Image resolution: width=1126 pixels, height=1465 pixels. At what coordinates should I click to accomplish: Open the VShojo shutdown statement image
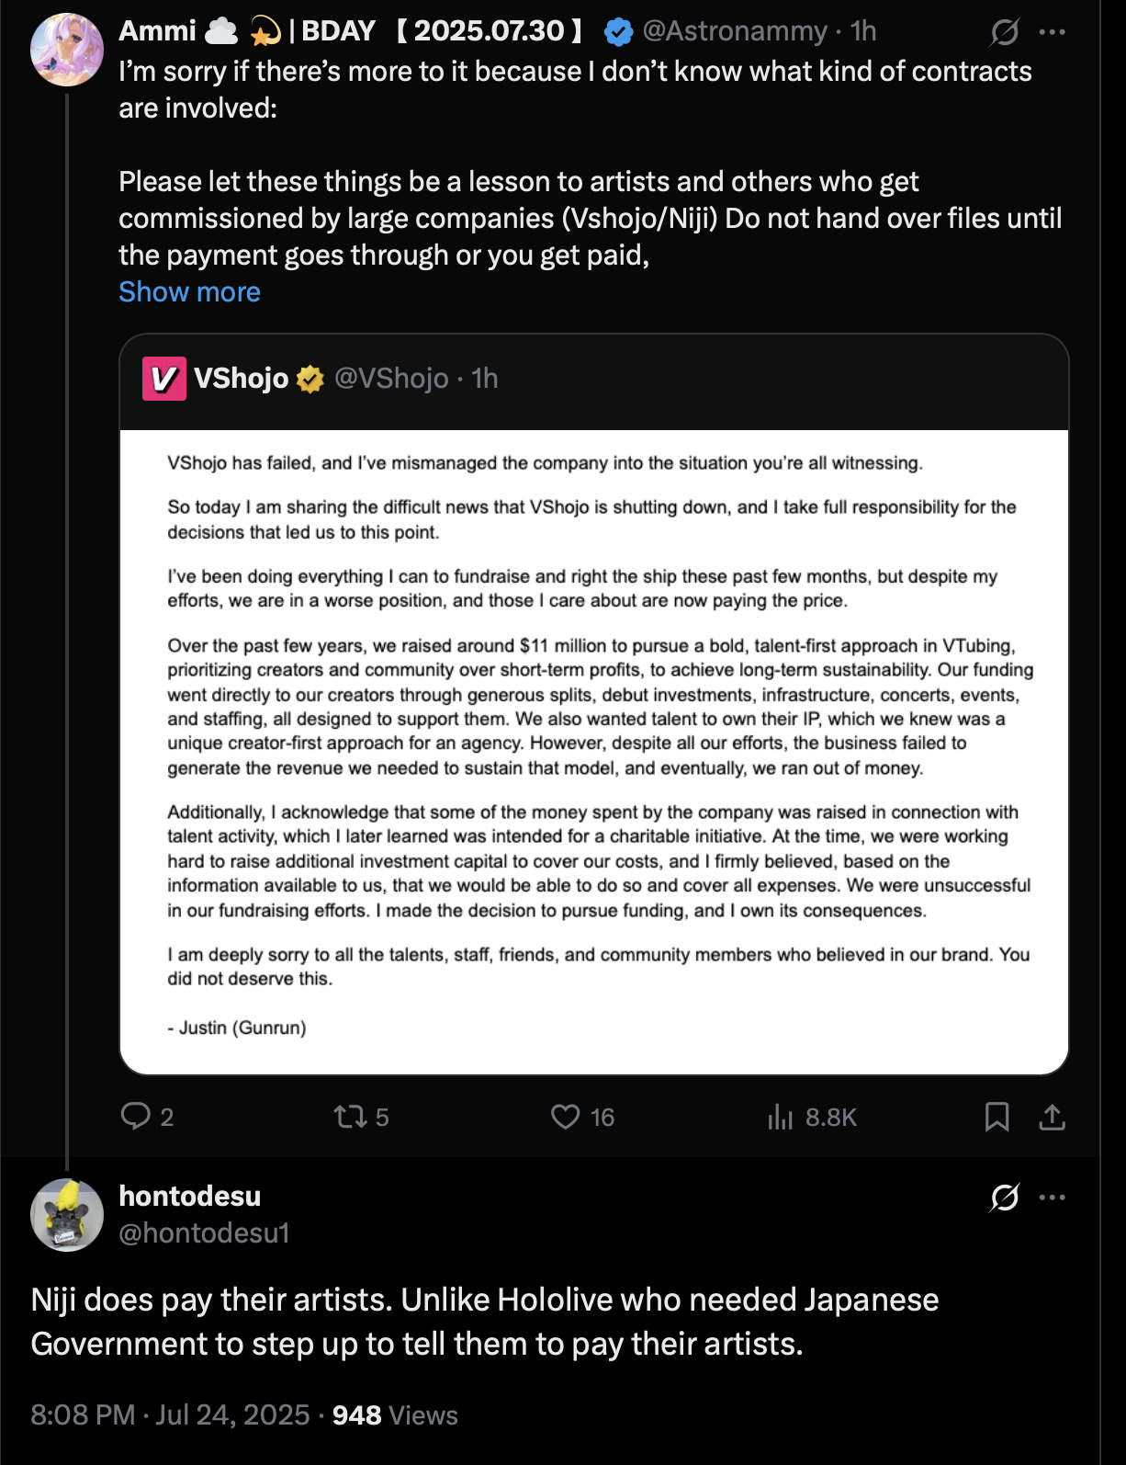pos(594,751)
